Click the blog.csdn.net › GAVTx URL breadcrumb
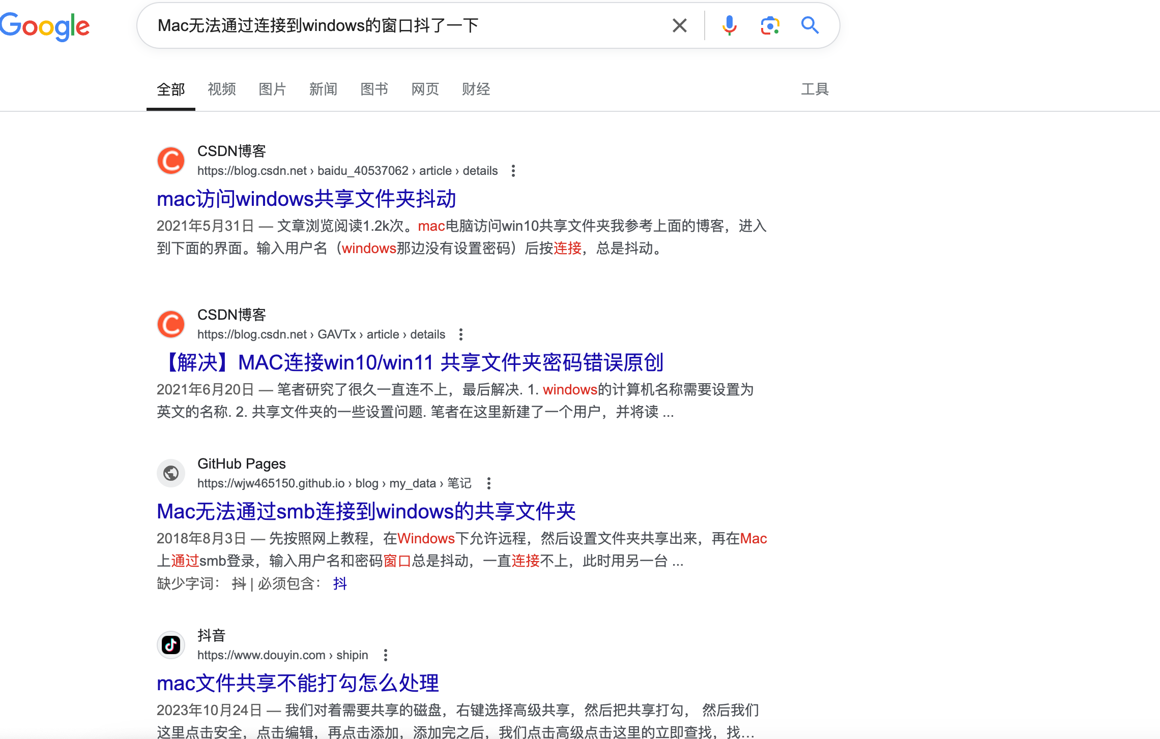1160x739 pixels. click(321, 334)
